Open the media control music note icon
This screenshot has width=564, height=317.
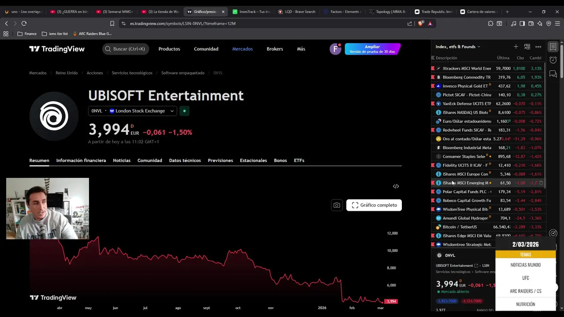coord(513,23)
